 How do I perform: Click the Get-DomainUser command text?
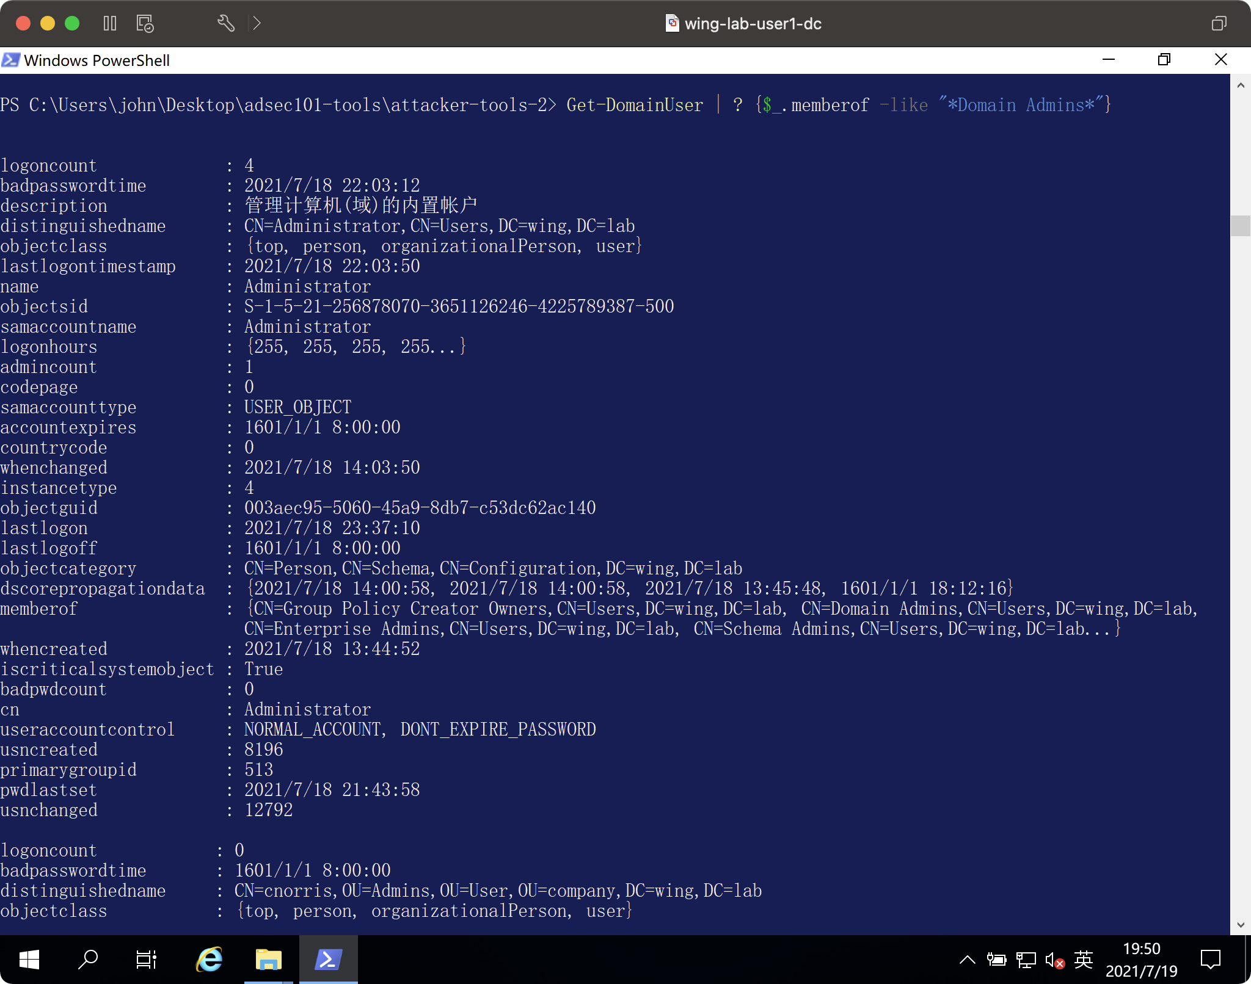pyautogui.click(x=635, y=105)
